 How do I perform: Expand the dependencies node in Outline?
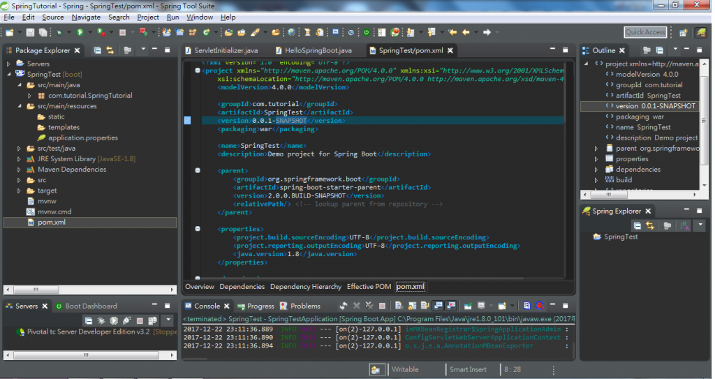point(596,170)
